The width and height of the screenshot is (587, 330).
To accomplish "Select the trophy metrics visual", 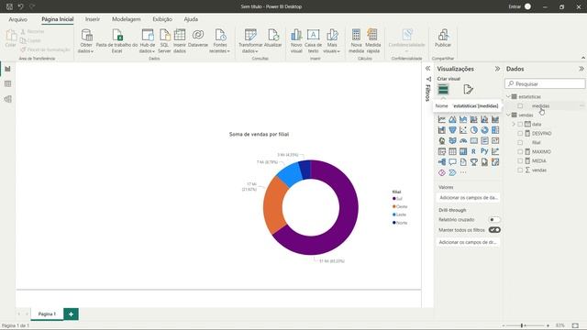I will (x=474, y=162).
